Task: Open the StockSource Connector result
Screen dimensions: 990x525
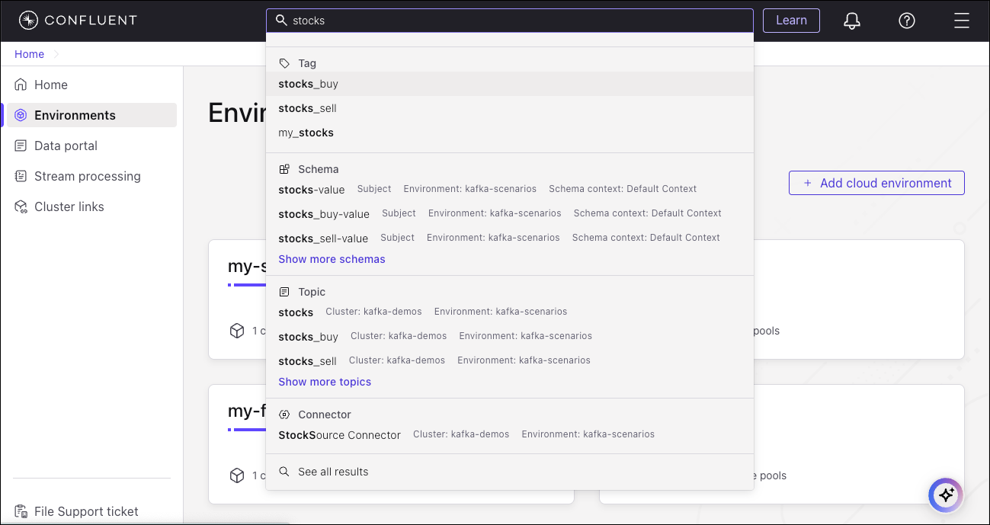Action: [x=340, y=435]
